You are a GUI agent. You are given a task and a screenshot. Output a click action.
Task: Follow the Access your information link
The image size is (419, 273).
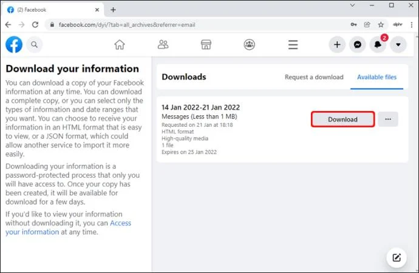click(x=68, y=227)
